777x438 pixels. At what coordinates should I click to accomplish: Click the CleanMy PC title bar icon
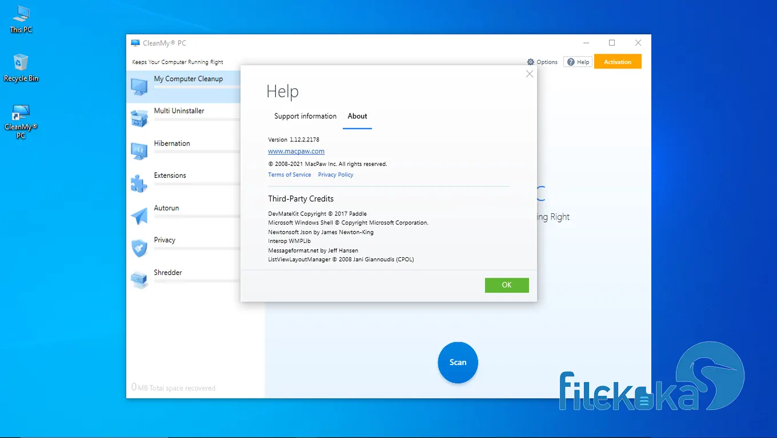(135, 43)
